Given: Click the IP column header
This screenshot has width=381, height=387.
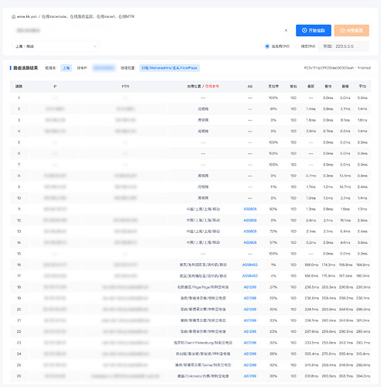Looking at the screenshot, I should click(x=55, y=87).
